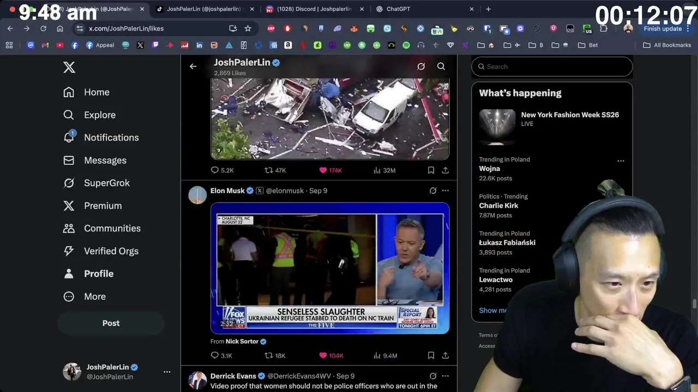Bookmark Elon Musk's post
Screen dimensions: 698x392
431,356
